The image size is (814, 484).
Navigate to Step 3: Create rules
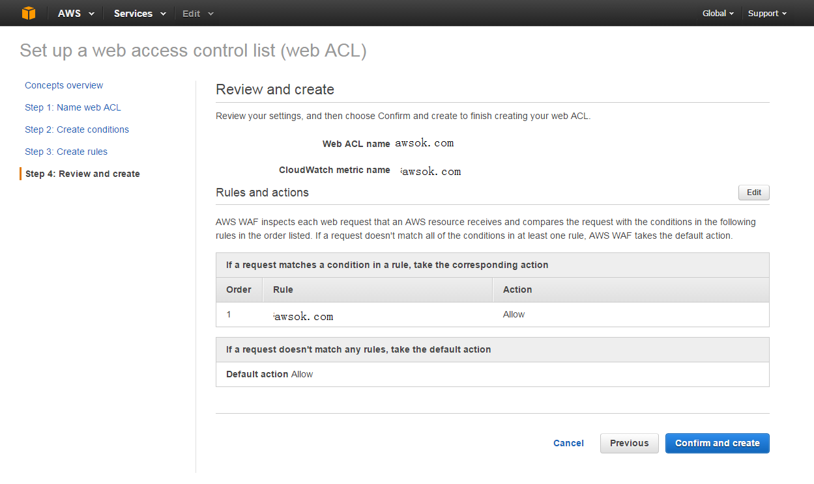[66, 152]
